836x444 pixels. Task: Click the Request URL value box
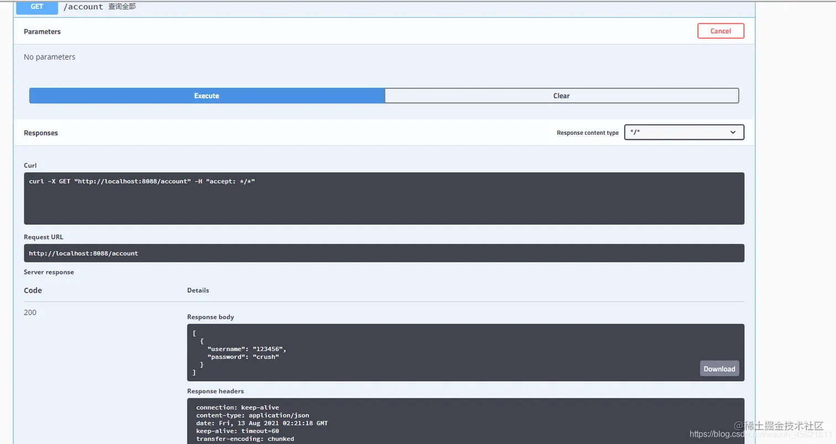pos(384,253)
